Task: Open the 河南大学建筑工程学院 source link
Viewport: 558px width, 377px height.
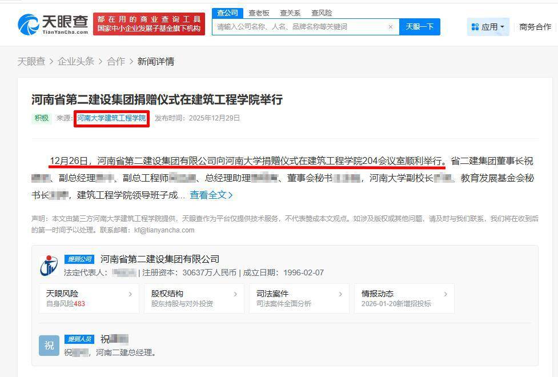Action: point(111,118)
